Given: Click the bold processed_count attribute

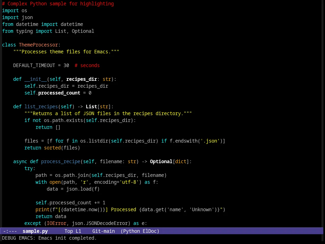Looking at the screenshot, I should click(x=59, y=93).
